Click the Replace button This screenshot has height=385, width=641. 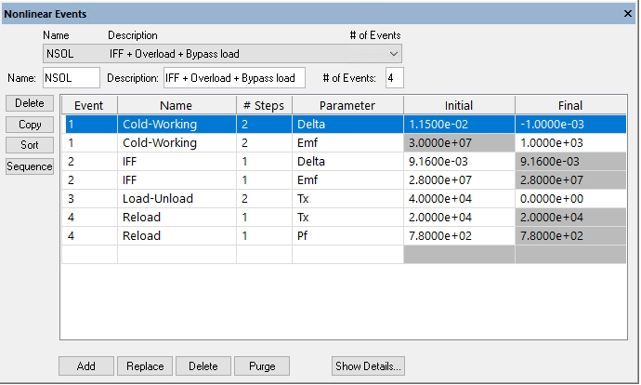145,366
